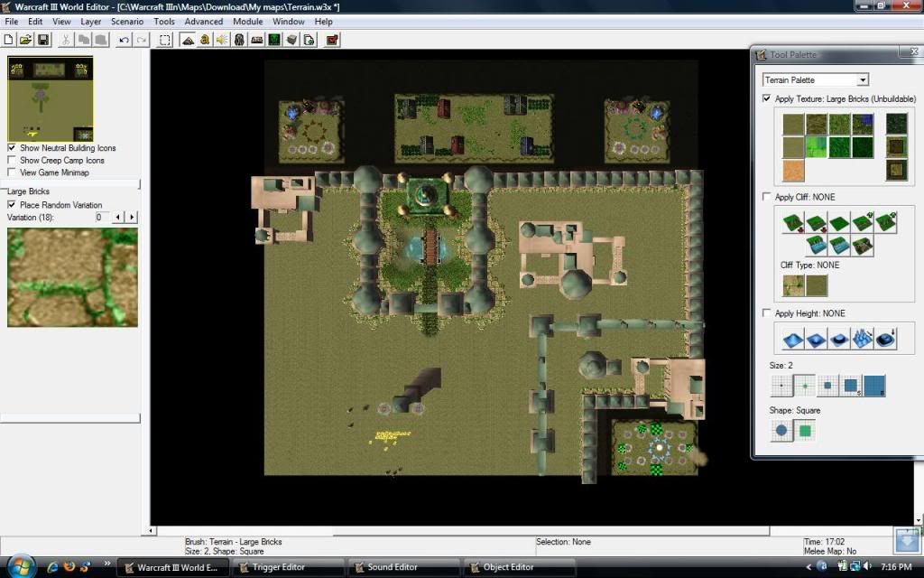Image resolution: width=924 pixels, height=578 pixels.
Task: Toggle Place Random Variation checkbox
Action: click(12, 205)
